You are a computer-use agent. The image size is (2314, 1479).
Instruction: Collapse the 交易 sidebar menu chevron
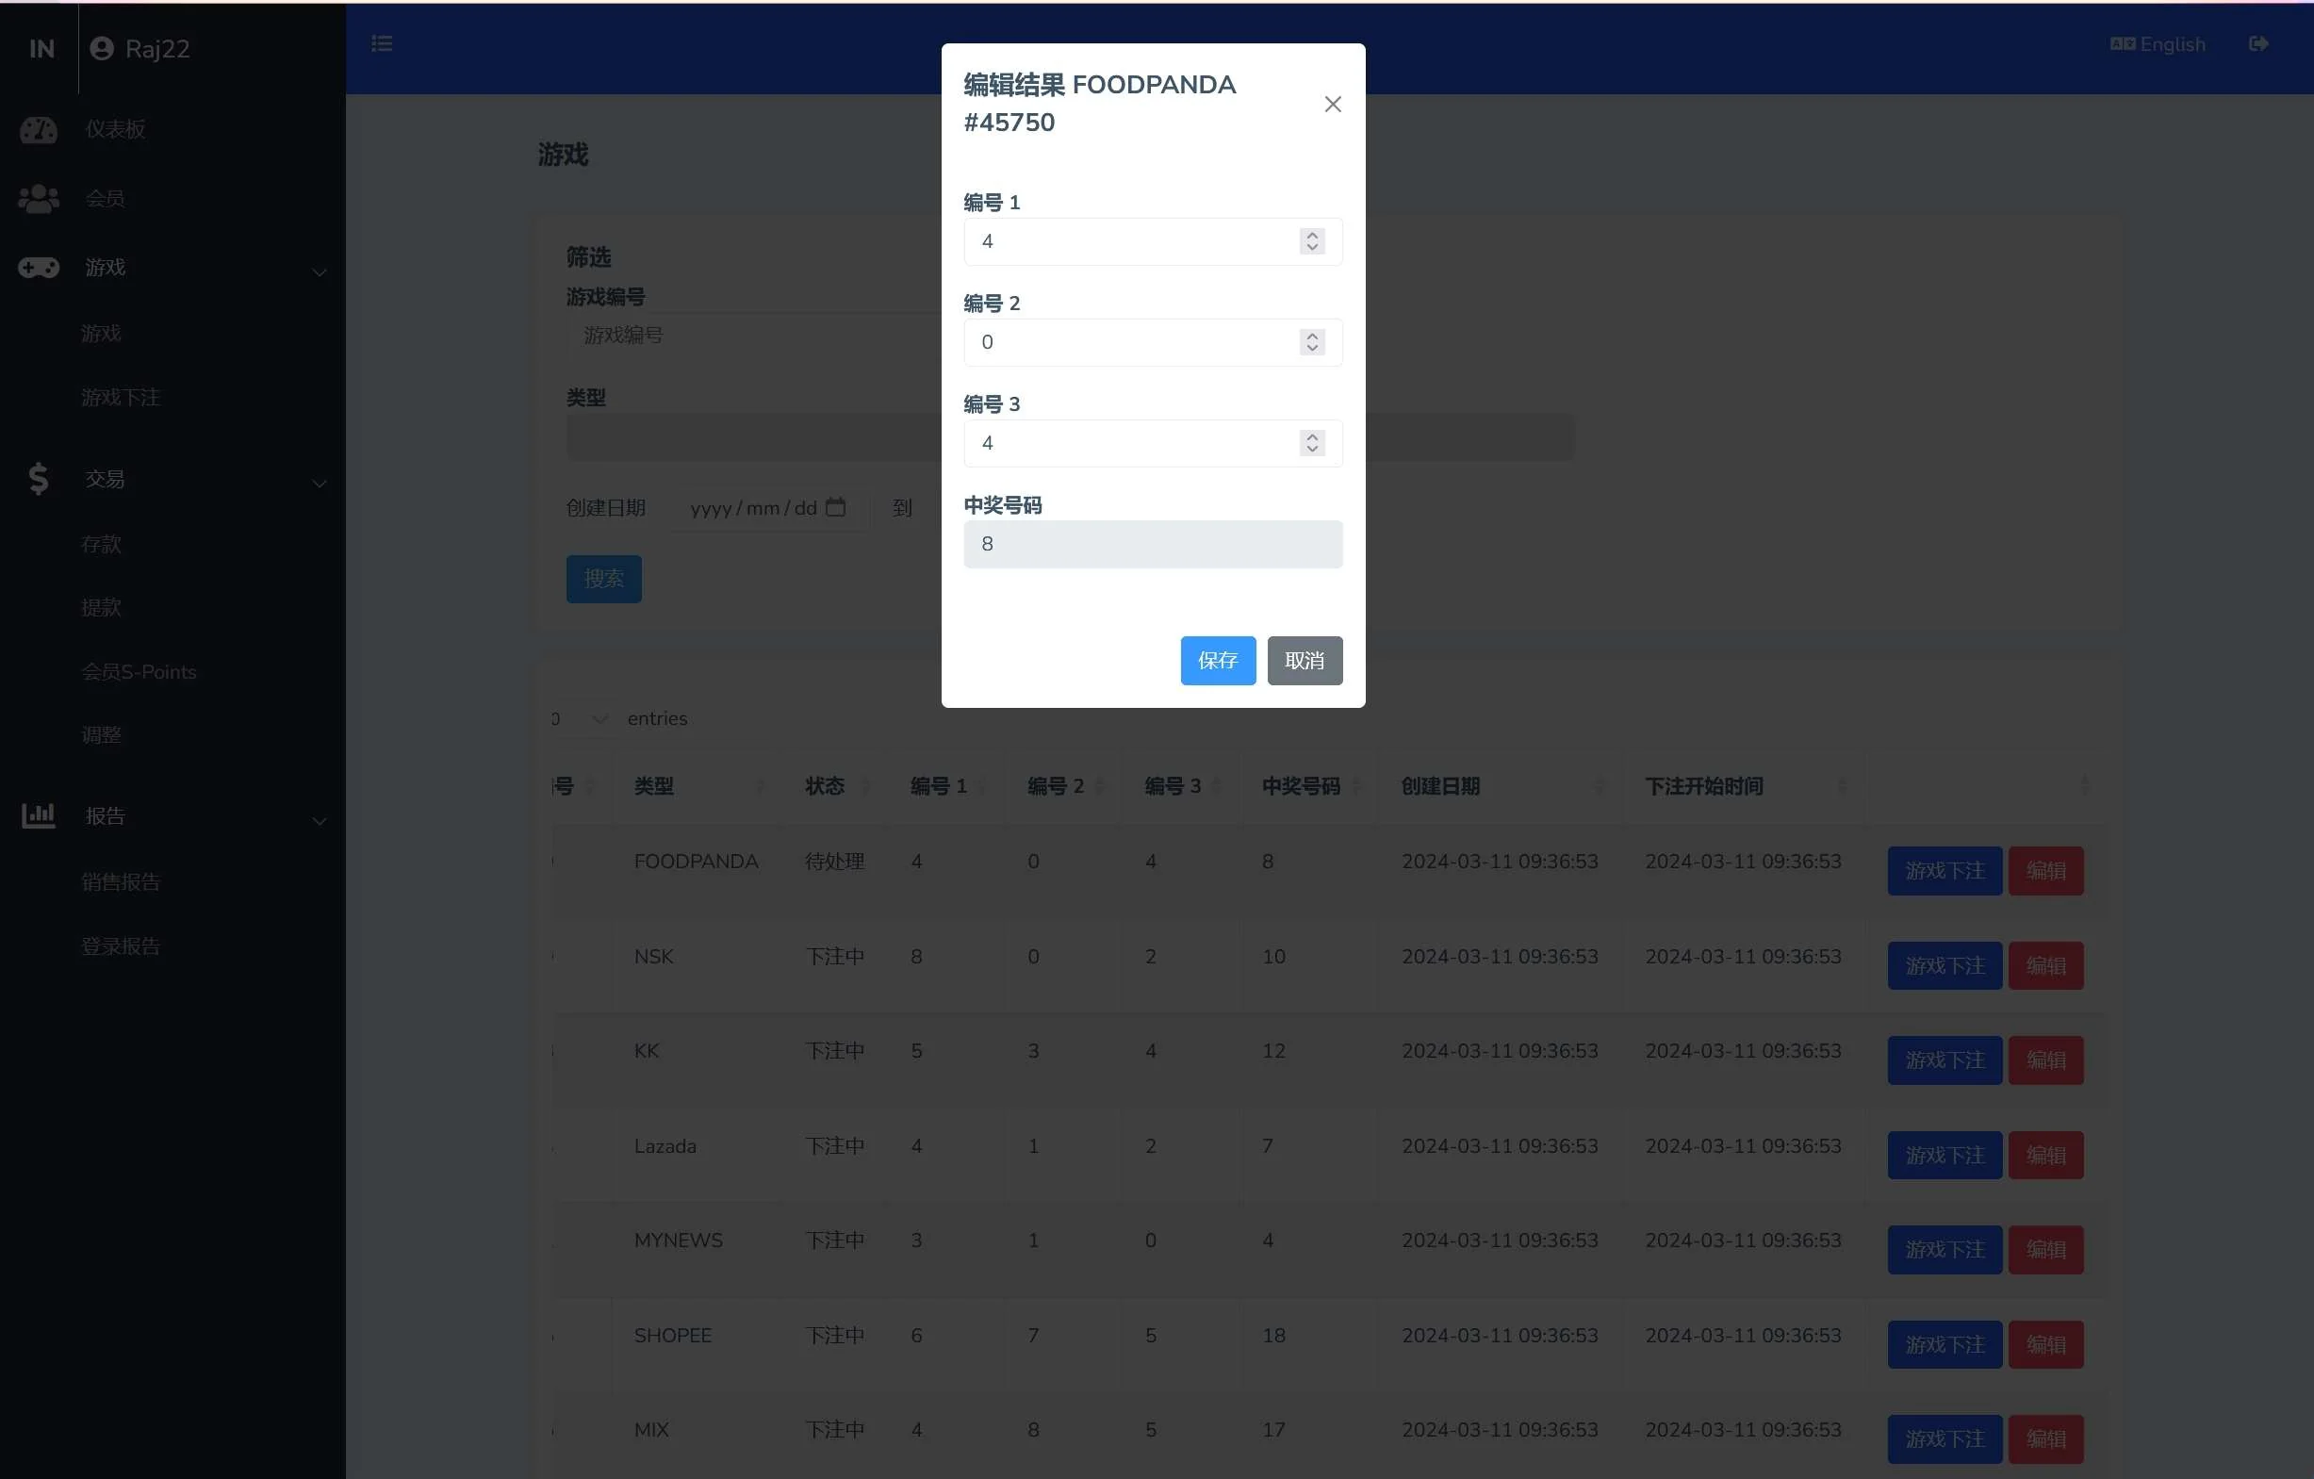click(319, 484)
